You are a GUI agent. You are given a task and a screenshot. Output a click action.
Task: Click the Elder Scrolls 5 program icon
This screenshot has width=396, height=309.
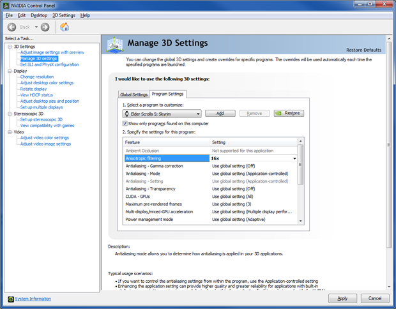click(x=126, y=114)
